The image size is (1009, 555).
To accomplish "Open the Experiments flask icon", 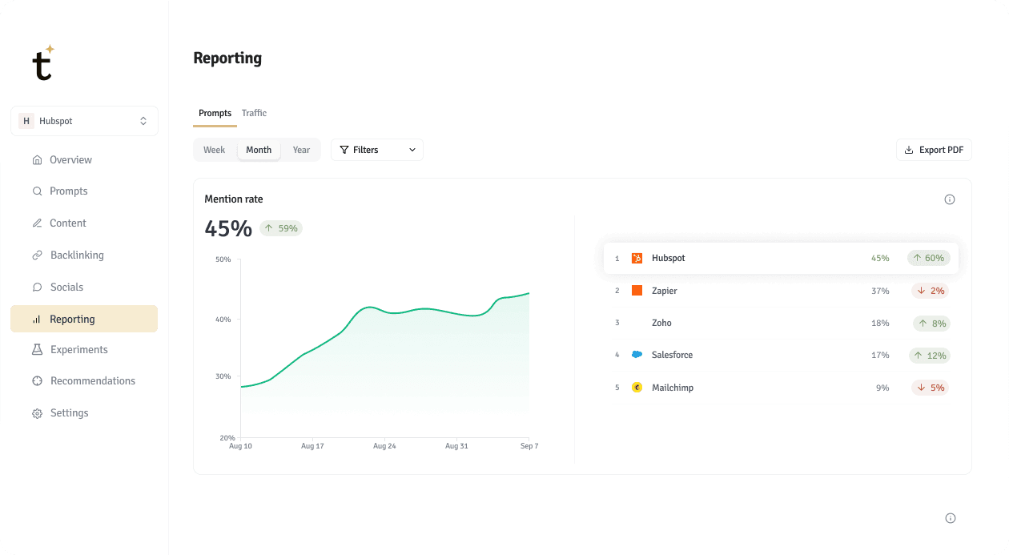I will [x=37, y=349].
